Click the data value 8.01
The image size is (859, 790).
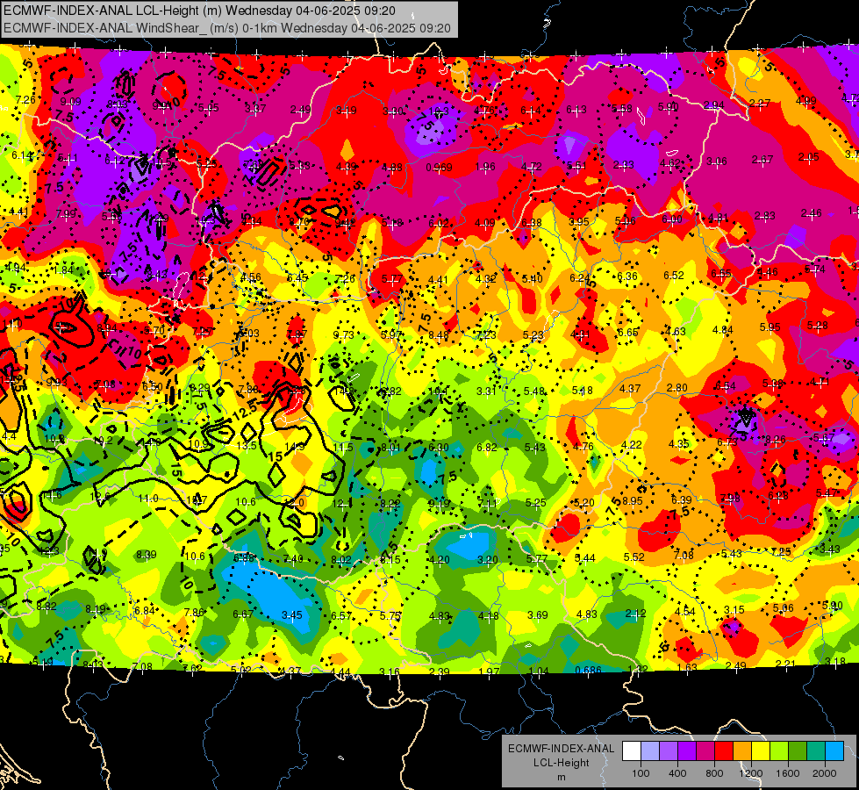(390, 448)
